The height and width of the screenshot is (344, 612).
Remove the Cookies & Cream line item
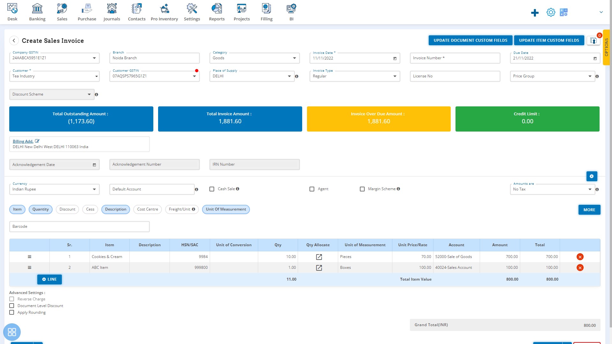[580, 257]
